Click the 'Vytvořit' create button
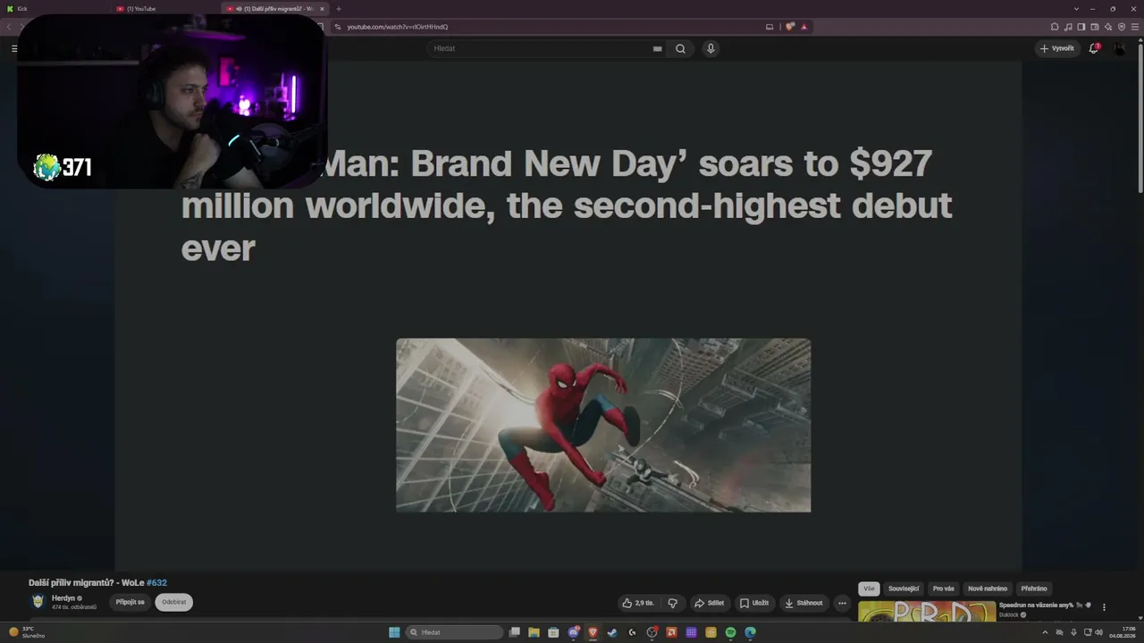This screenshot has height=643, width=1144. click(x=1057, y=48)
